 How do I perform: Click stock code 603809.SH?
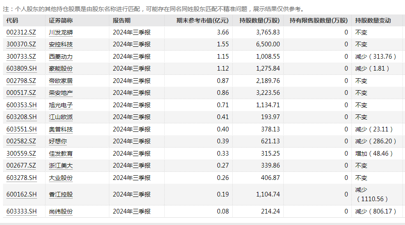click(x=22, y=68)
